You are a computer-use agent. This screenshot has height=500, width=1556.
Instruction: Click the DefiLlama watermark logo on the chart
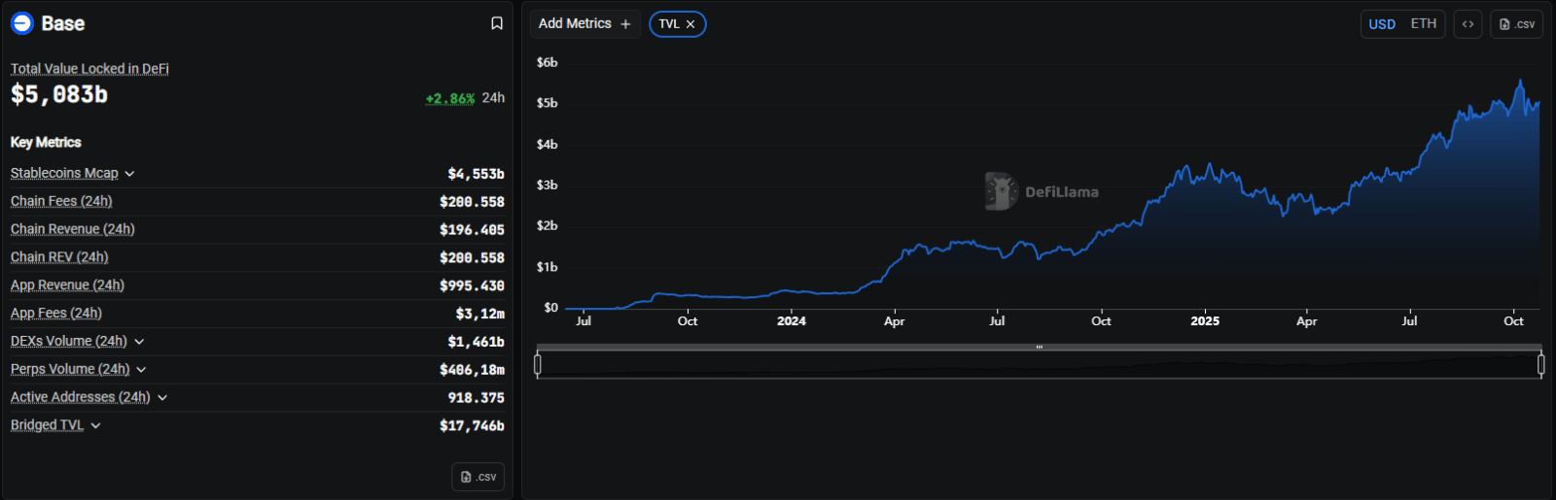pyautogui.click(x=1001, y=191)
